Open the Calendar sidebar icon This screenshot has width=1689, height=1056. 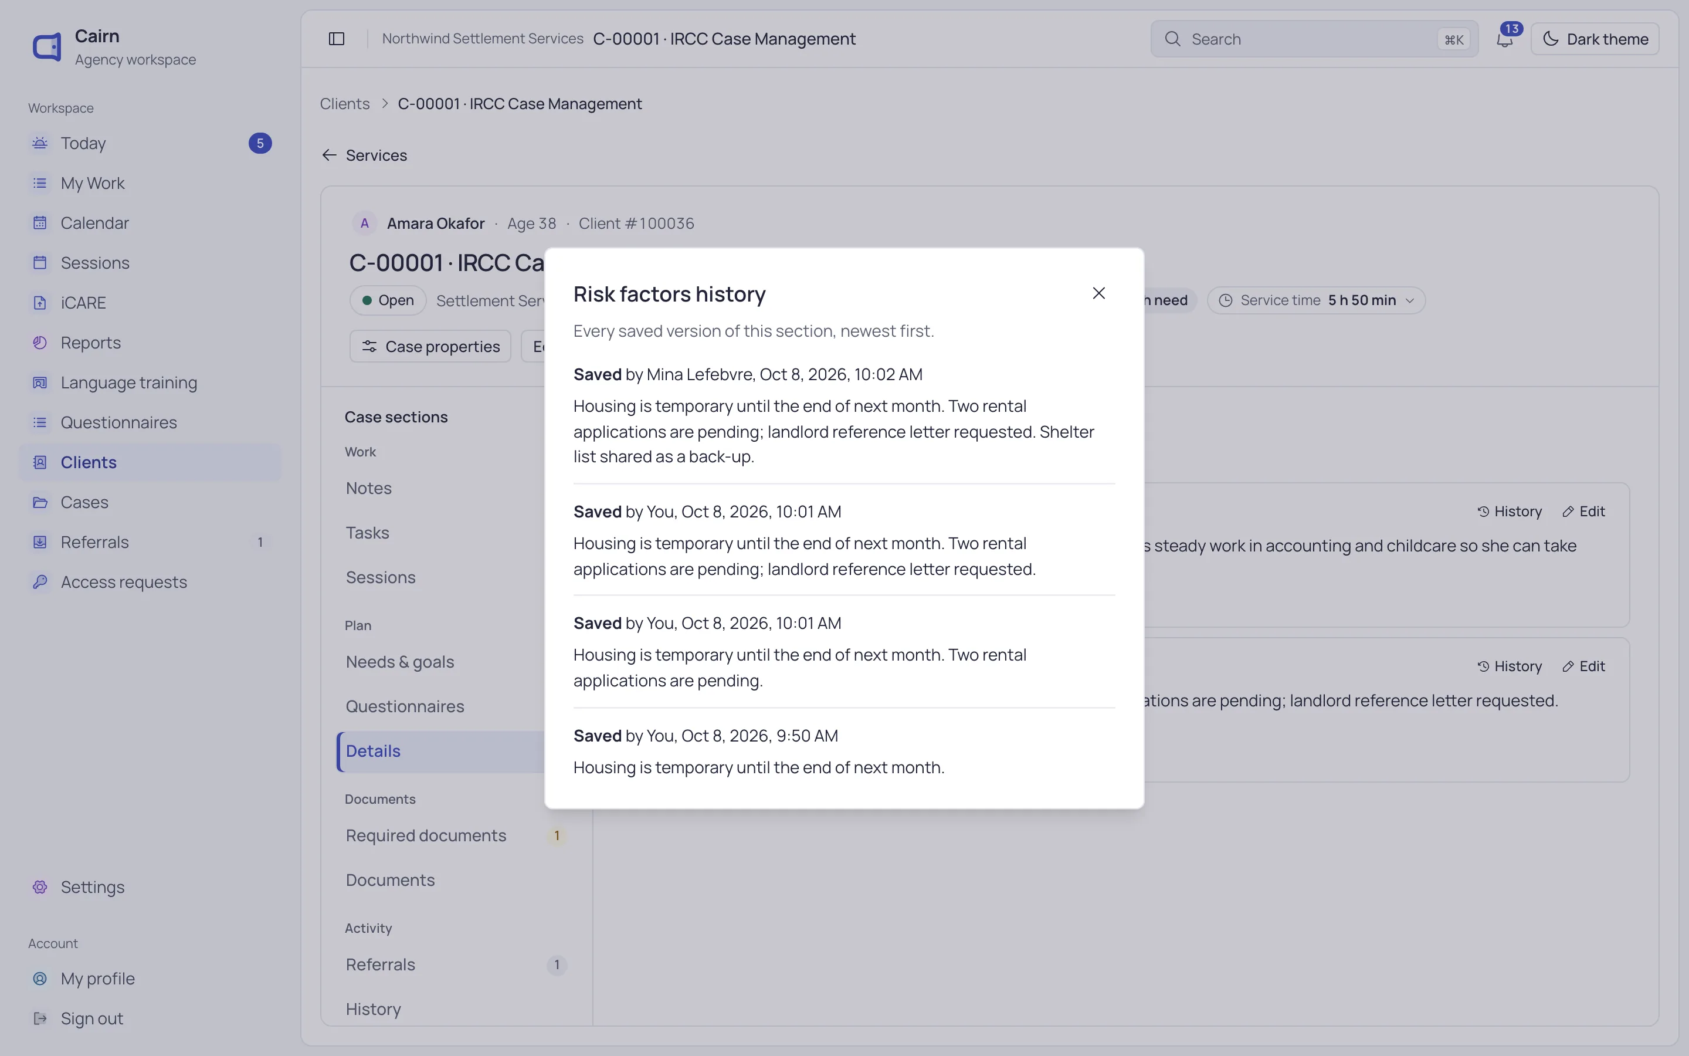pos(40,223)
